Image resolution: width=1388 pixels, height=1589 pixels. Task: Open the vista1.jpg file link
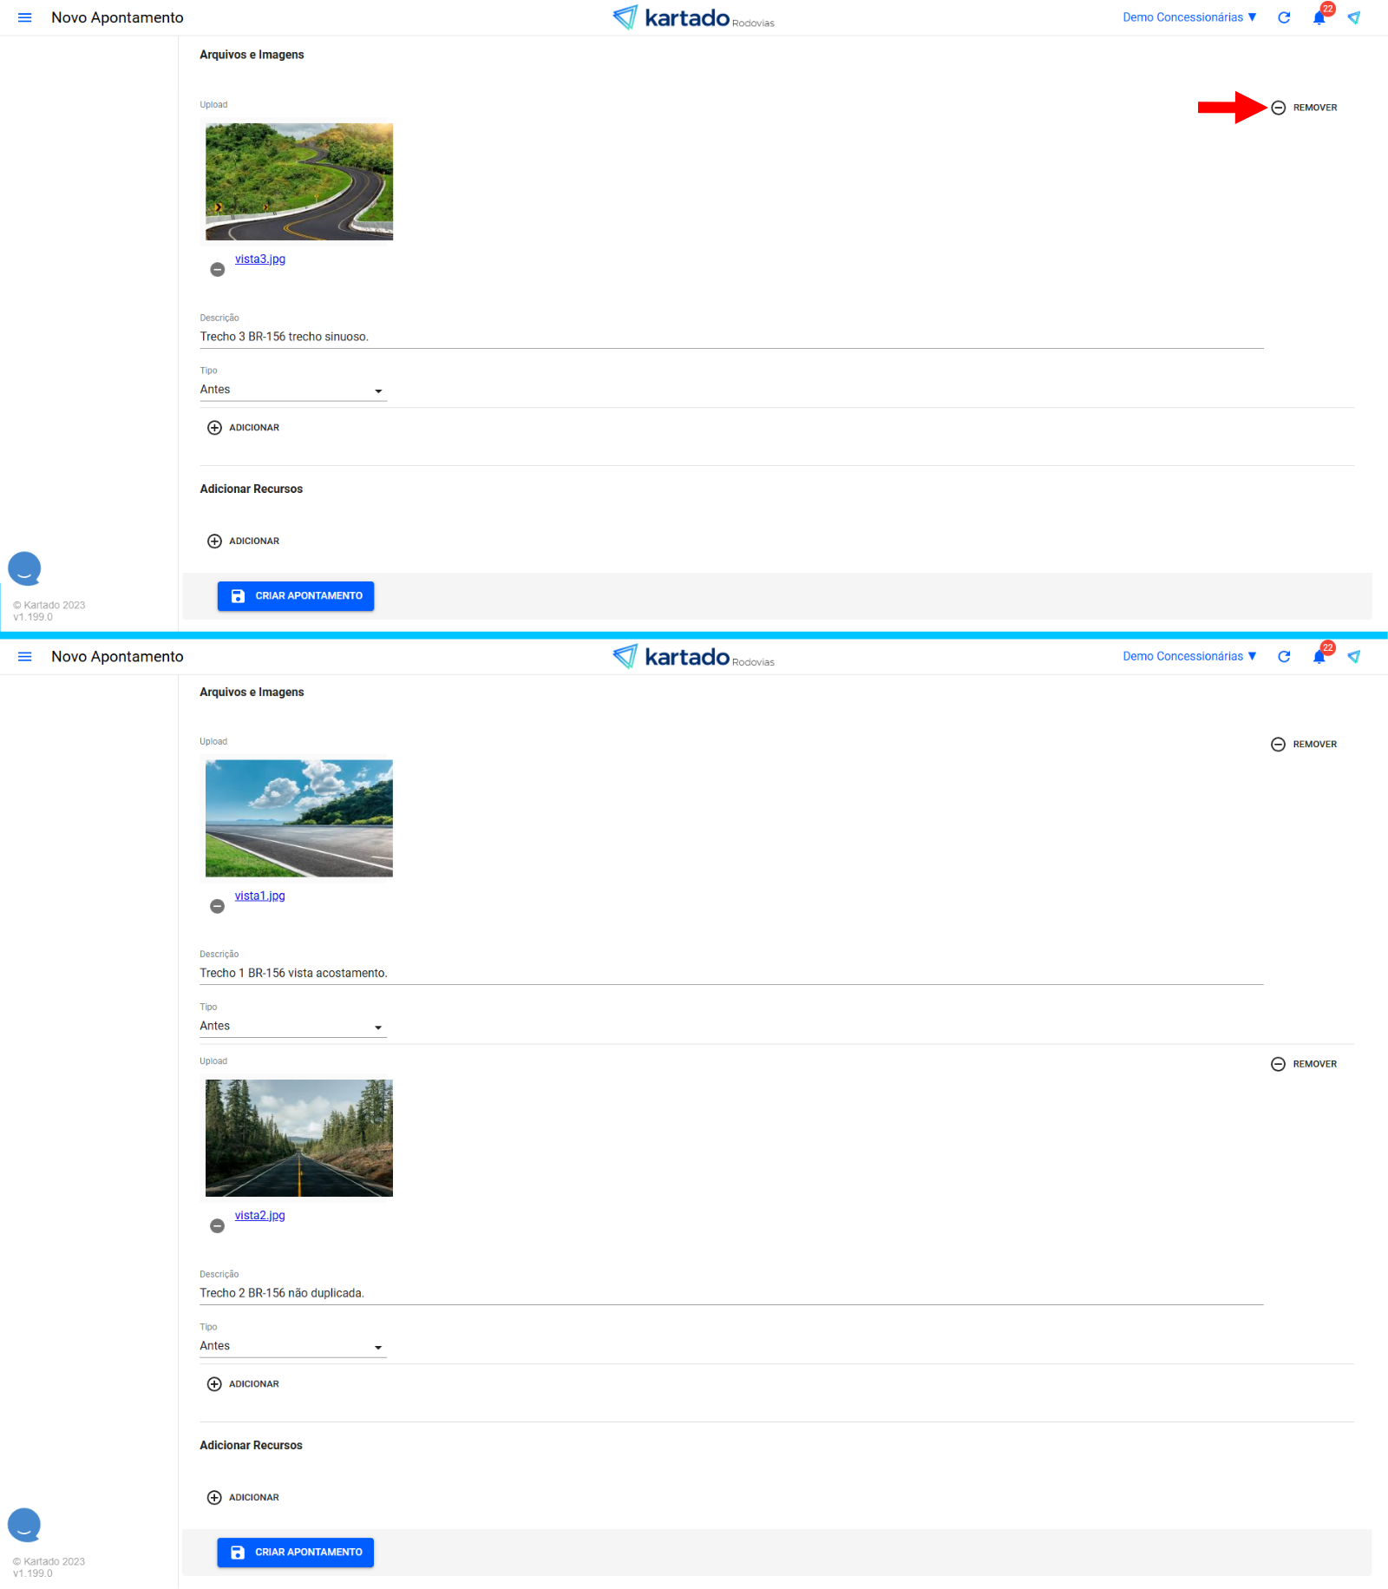click(260, 896)
